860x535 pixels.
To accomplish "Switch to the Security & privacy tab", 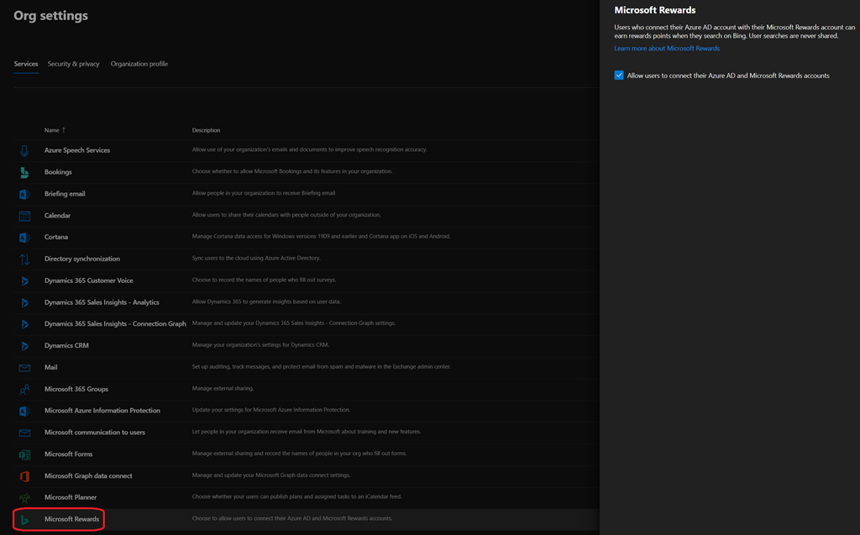I will point(73,64).
